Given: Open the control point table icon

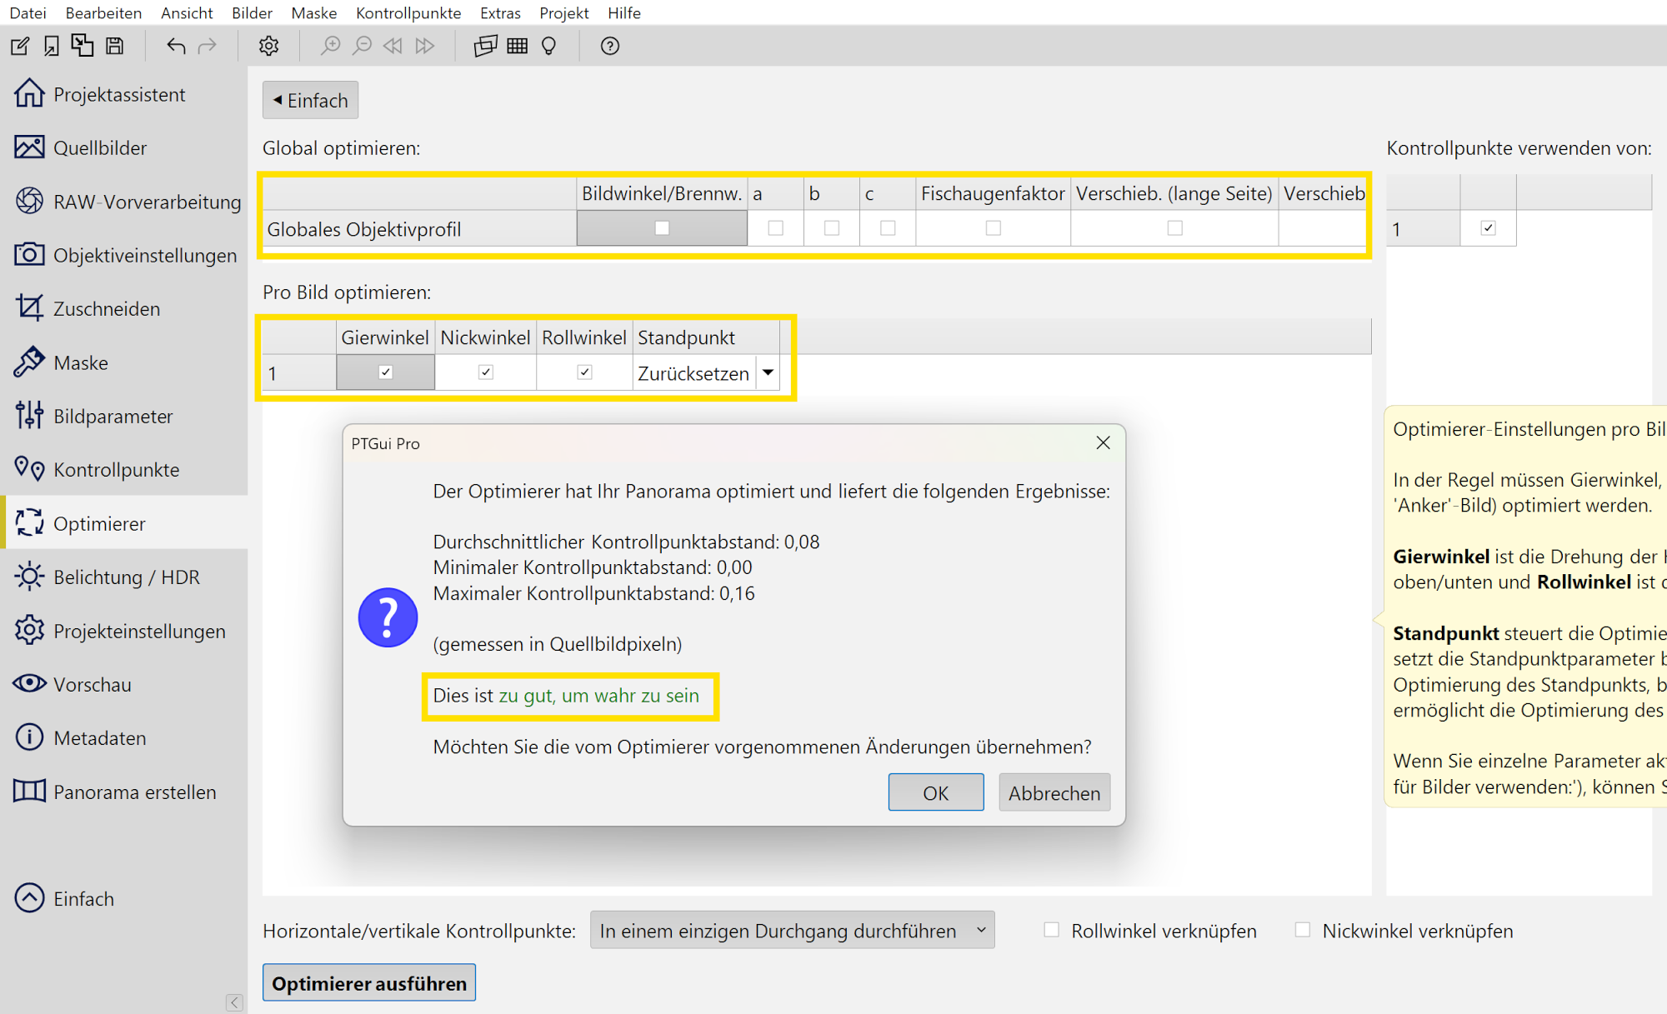Looking at the screenshot, I should coord(518,46).
